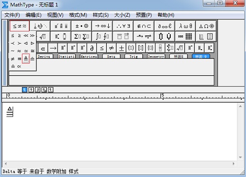Select center-aligned tab stop button

(x=31, y=90)
